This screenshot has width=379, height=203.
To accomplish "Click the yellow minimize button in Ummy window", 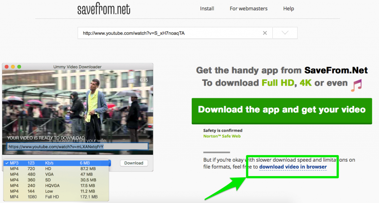I will tap(13, 67).
